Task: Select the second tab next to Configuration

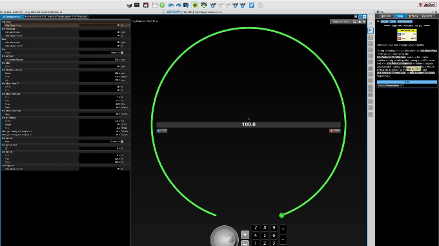Action: (48, 17)
